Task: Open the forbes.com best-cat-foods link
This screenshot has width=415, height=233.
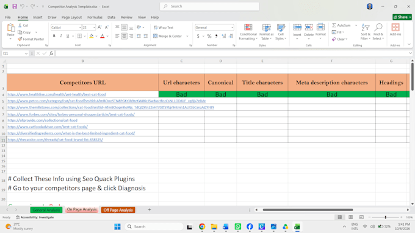Action: point(71,114)
